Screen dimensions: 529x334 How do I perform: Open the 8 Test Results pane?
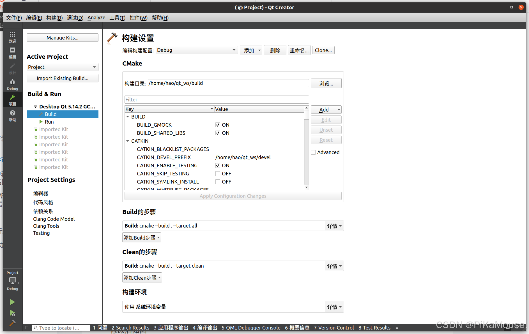coord(374,328)
